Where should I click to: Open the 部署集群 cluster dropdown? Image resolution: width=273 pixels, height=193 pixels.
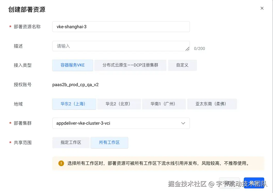(x=121, y=123)
